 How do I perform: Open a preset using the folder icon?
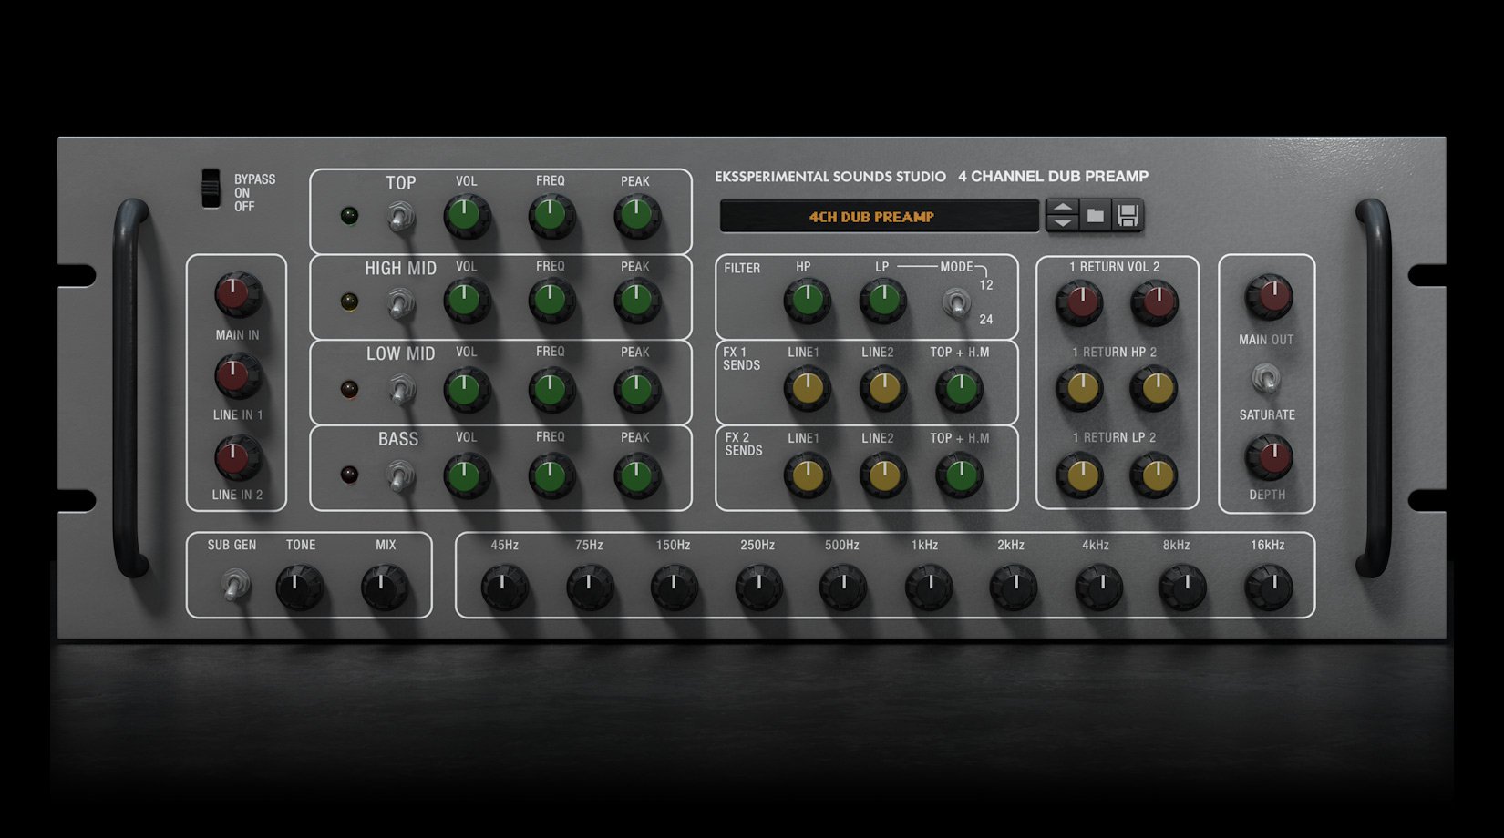[1095, 216]
